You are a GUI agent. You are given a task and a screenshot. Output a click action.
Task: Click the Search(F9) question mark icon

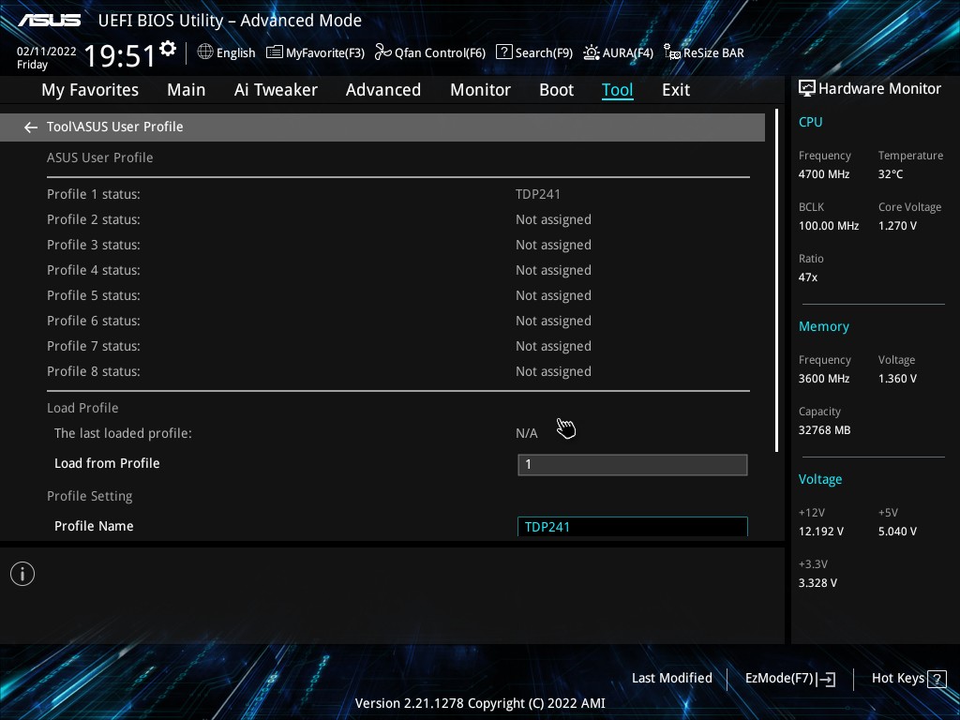tap(503, 52)
